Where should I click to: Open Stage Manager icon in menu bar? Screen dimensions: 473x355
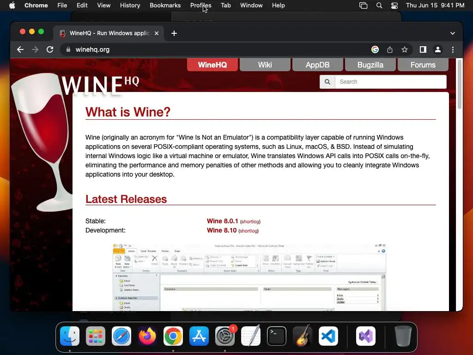(x=363, y=6)
